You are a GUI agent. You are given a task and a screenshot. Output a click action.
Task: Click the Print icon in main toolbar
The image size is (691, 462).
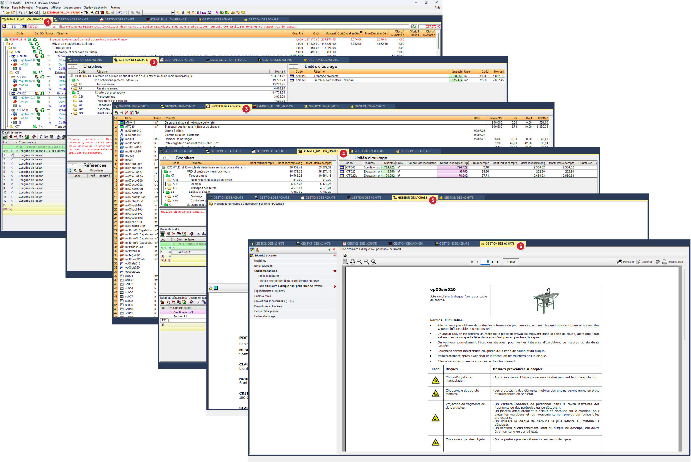pos(36,12)
